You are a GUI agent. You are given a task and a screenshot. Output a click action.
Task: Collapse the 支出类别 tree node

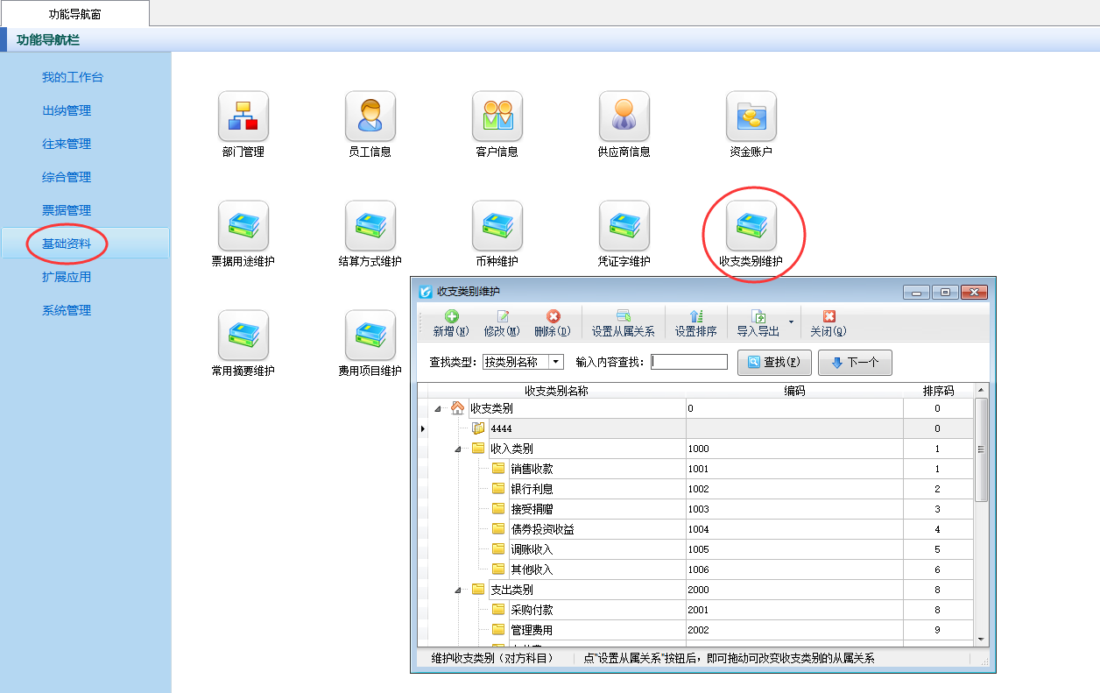click(x=458, y=590)
